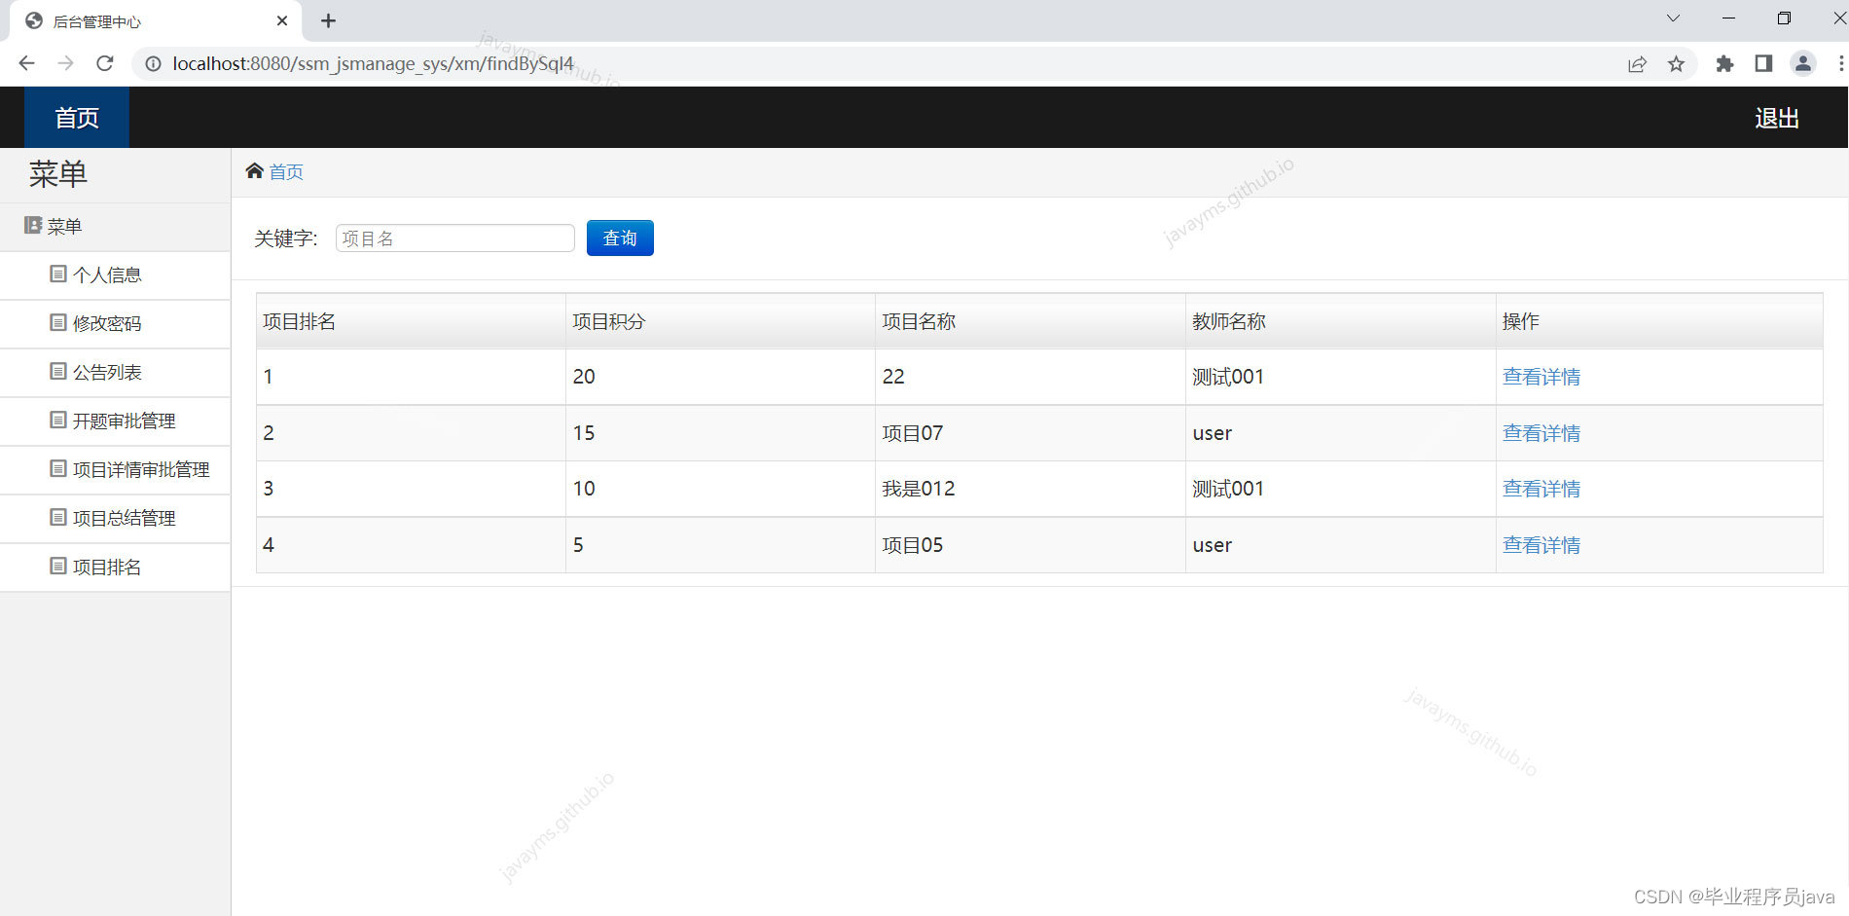View details for project 22
This screenshot has width=1849, height=916.
tap(1541, 377)
